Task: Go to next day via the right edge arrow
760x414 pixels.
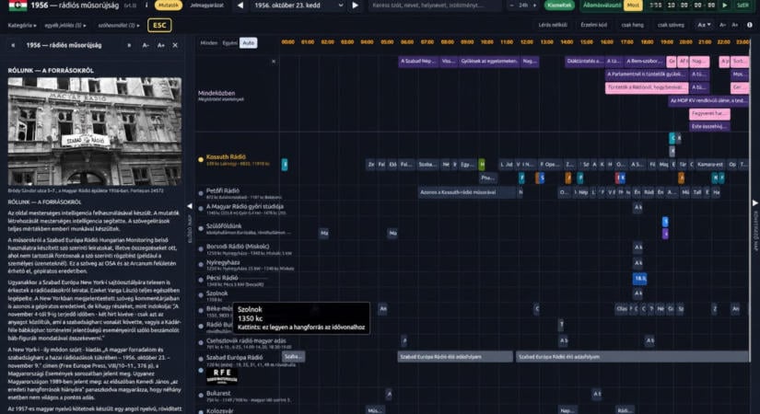Action: (754, 203)
